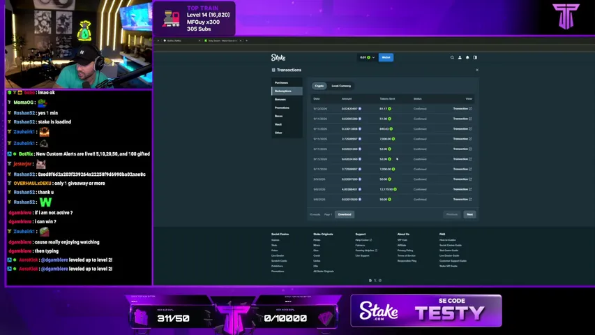Open the Races section
Viewport: 595px width, 335px height.
(x=287, y=117)
